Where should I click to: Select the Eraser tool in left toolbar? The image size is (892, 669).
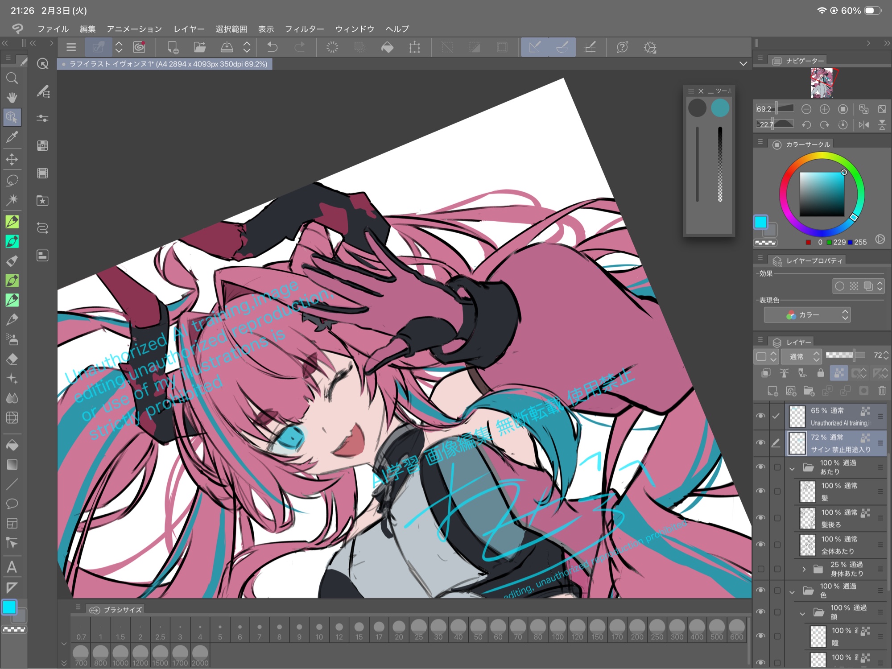pos(12,359)
